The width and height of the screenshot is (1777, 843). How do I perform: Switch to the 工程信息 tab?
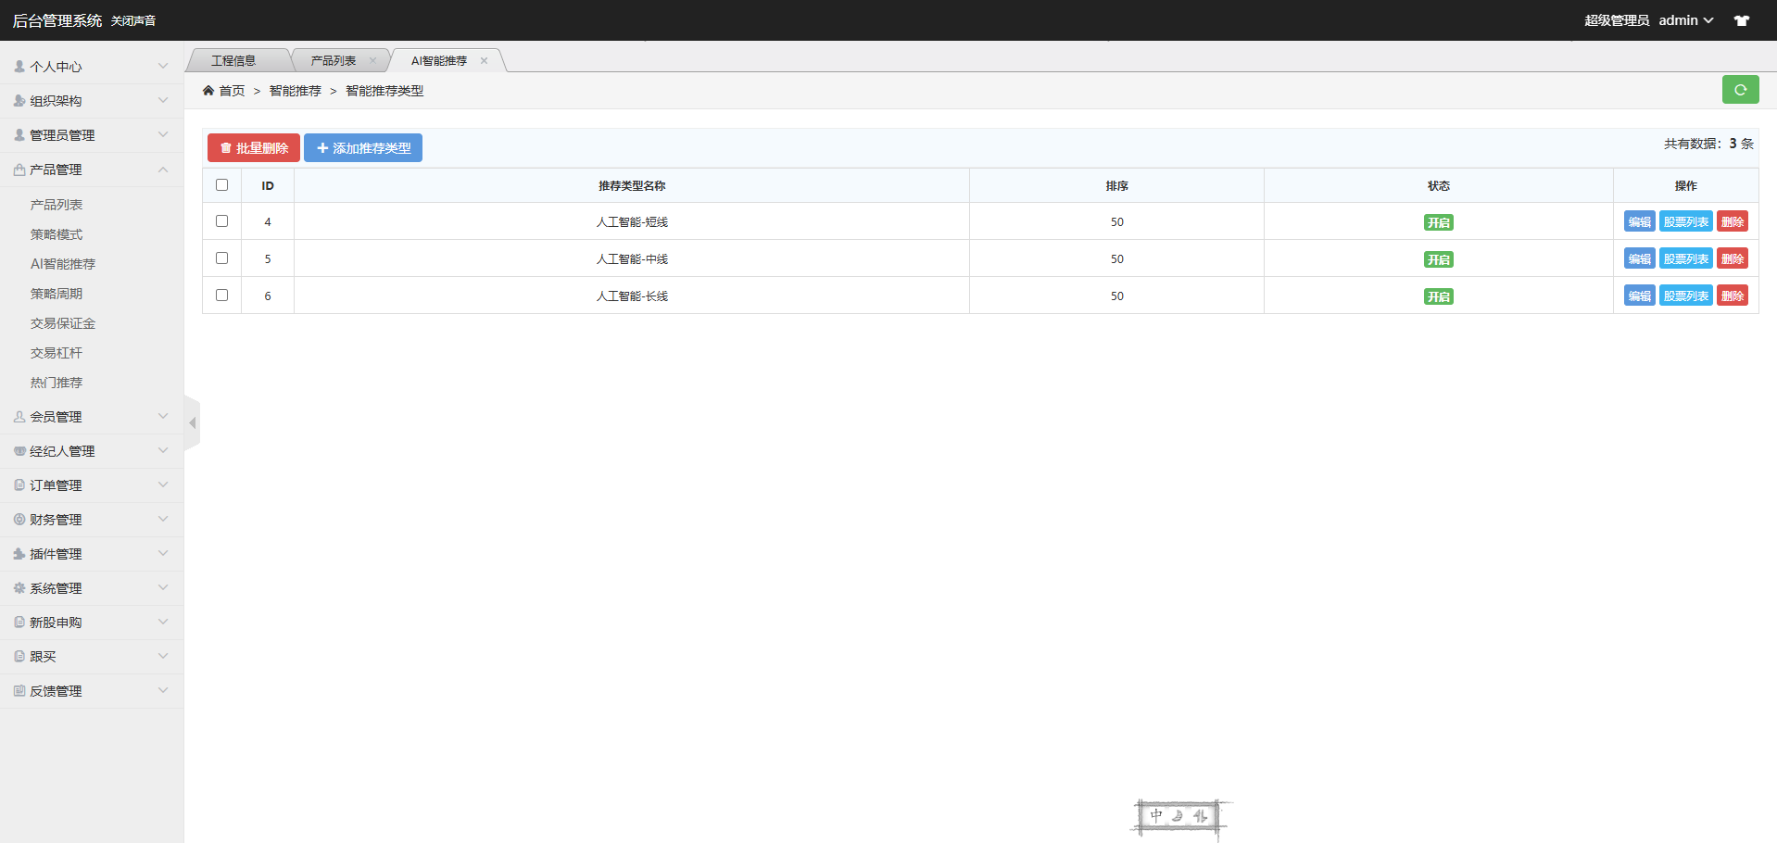(x=233, y=61)
